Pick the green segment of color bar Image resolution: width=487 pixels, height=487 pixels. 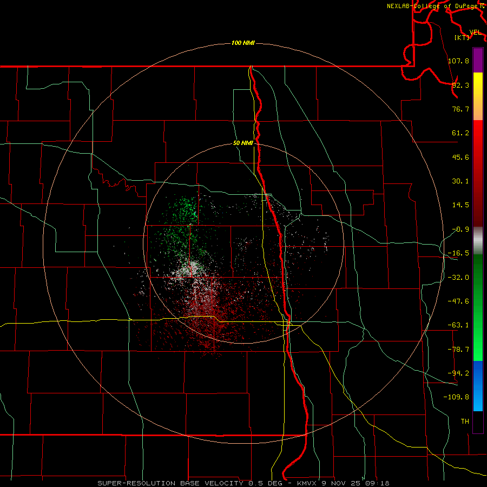[x=478, y=307]
